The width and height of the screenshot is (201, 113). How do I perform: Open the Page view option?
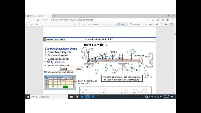(94, 24)
